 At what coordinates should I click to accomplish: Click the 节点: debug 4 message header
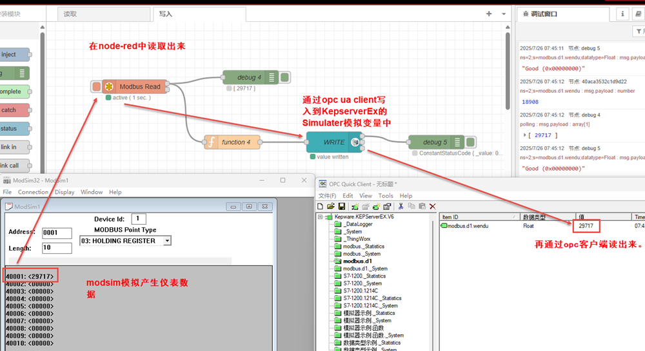[584, 115]
